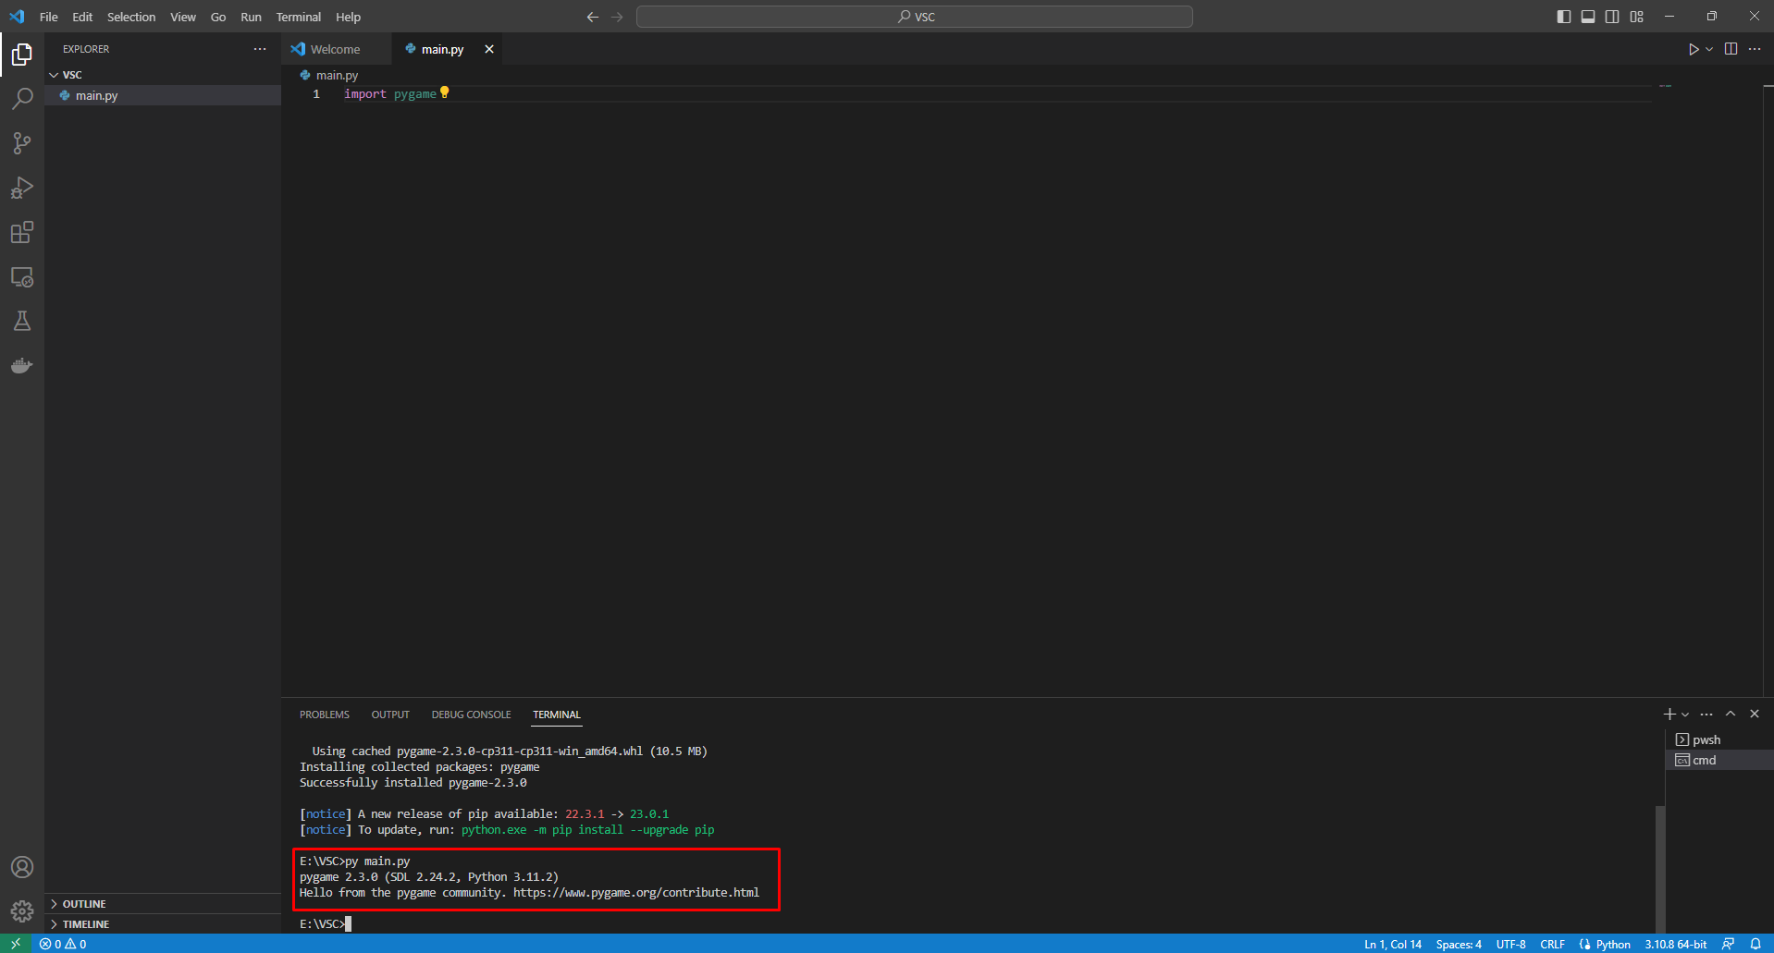Open the Search view
The image size is (1774, 953).
click(x=22, y=99)
